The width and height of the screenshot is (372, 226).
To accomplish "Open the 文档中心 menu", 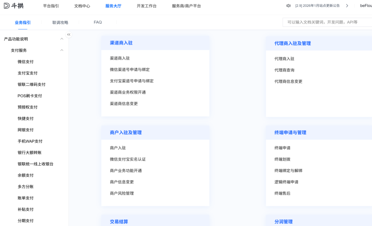I will [82, 6].
